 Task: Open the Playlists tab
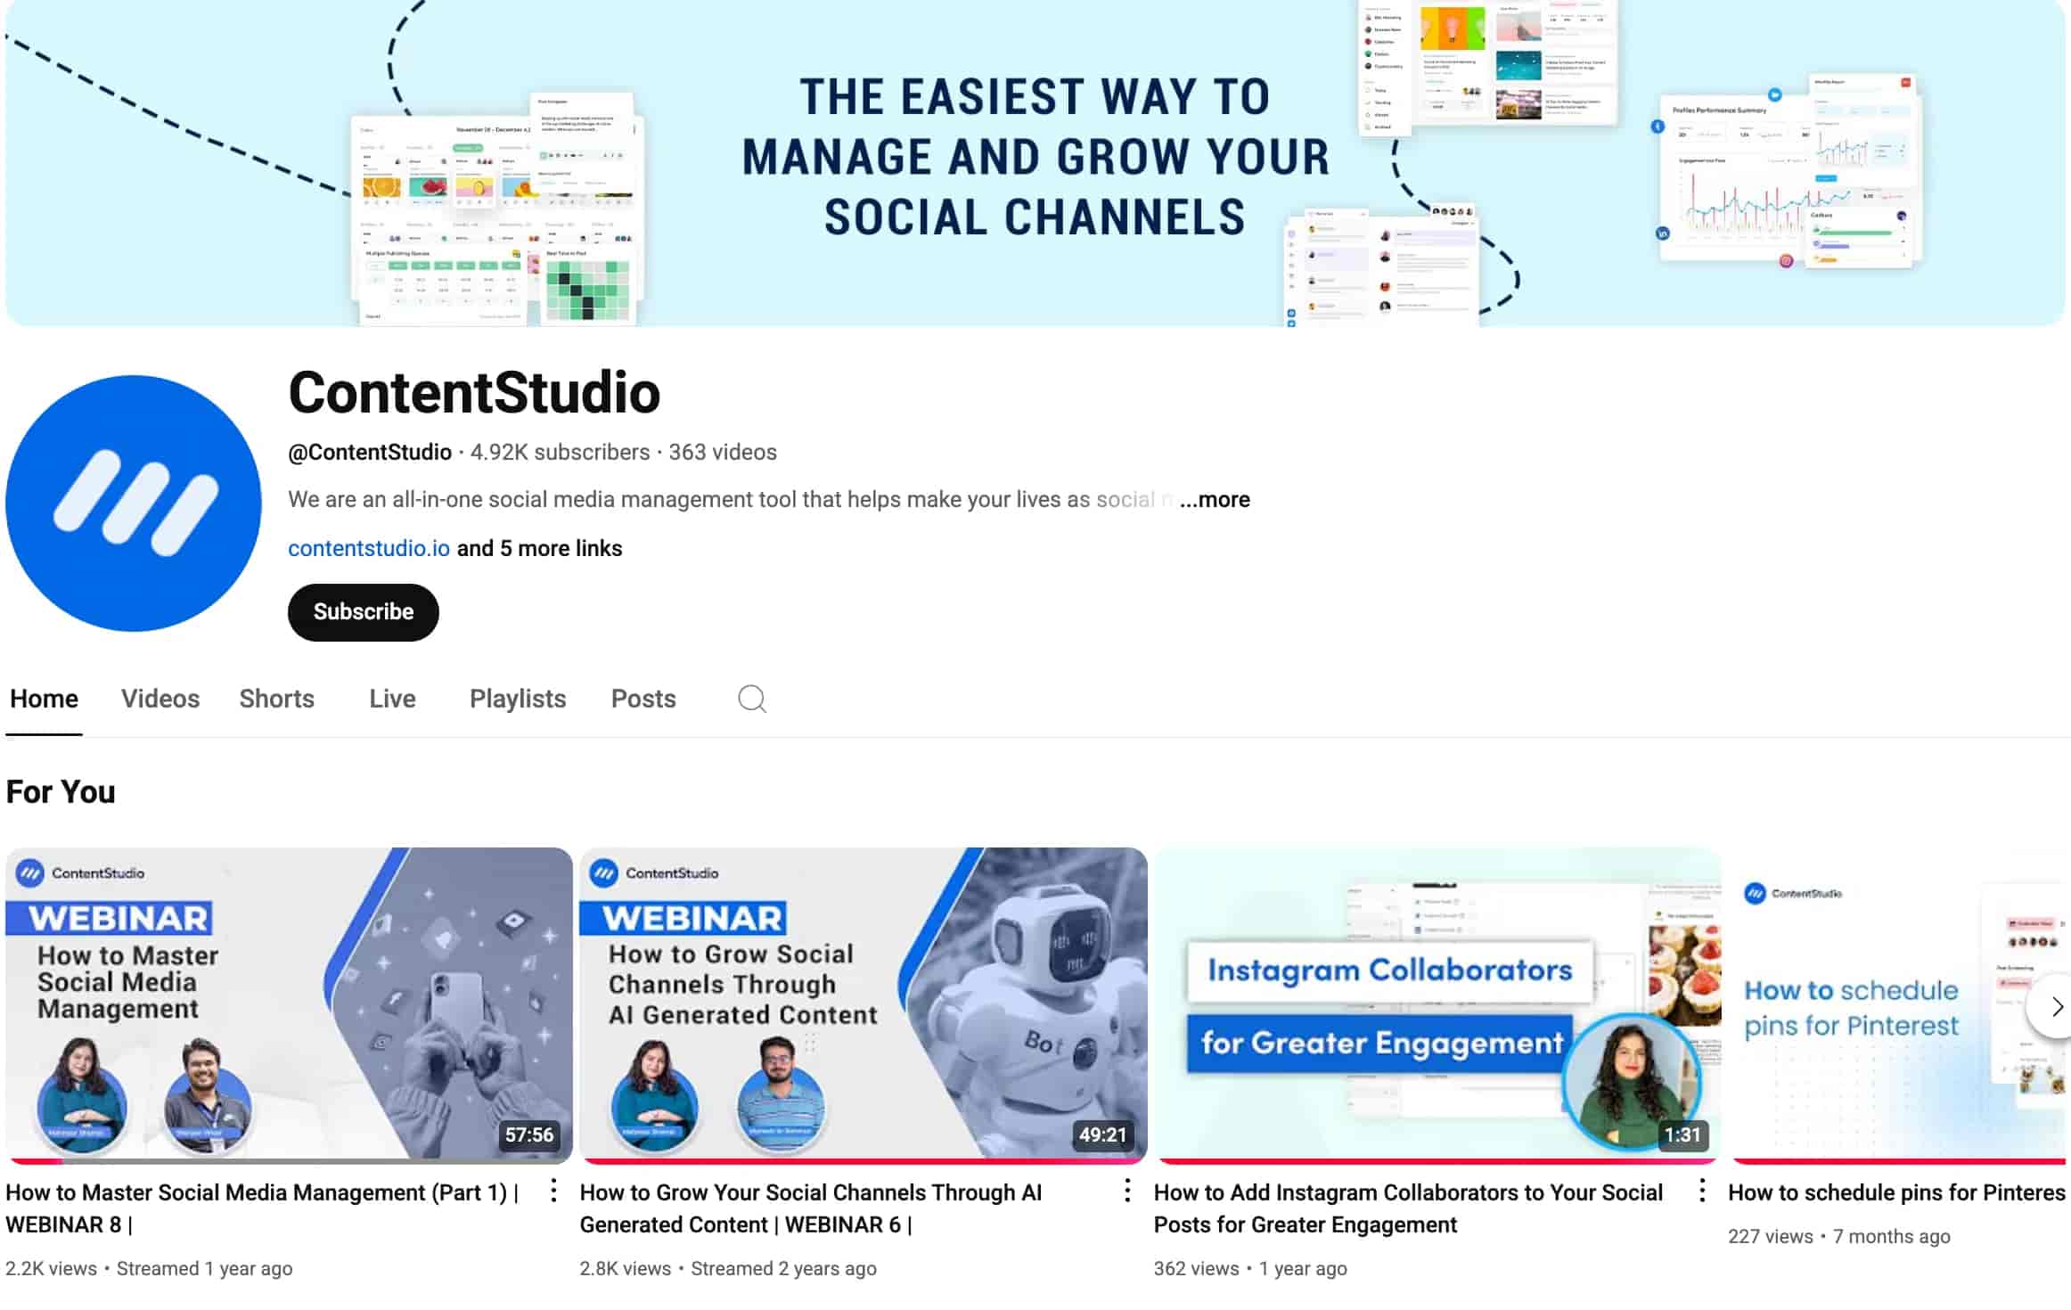click(518, 699)
